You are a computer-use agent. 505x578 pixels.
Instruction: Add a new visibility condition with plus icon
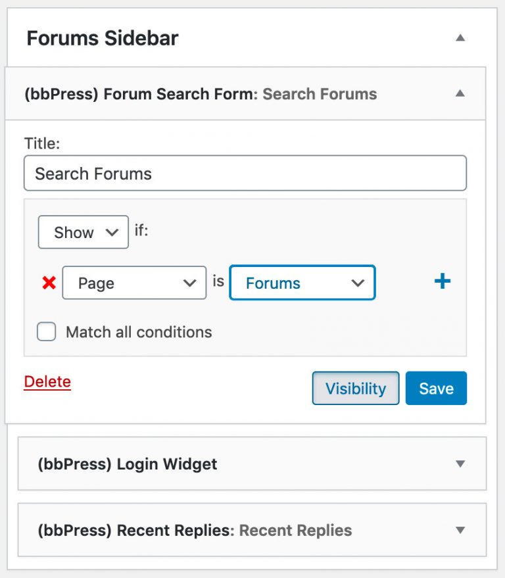tap(443, 281)
